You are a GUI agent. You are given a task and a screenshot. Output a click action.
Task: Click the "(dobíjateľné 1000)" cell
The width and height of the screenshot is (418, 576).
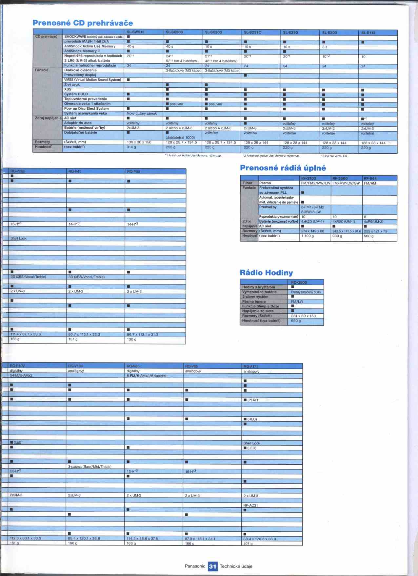(x=180, y=138)
